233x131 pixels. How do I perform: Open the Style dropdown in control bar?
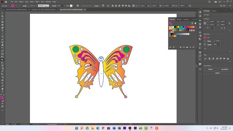(x=74, y=6)
